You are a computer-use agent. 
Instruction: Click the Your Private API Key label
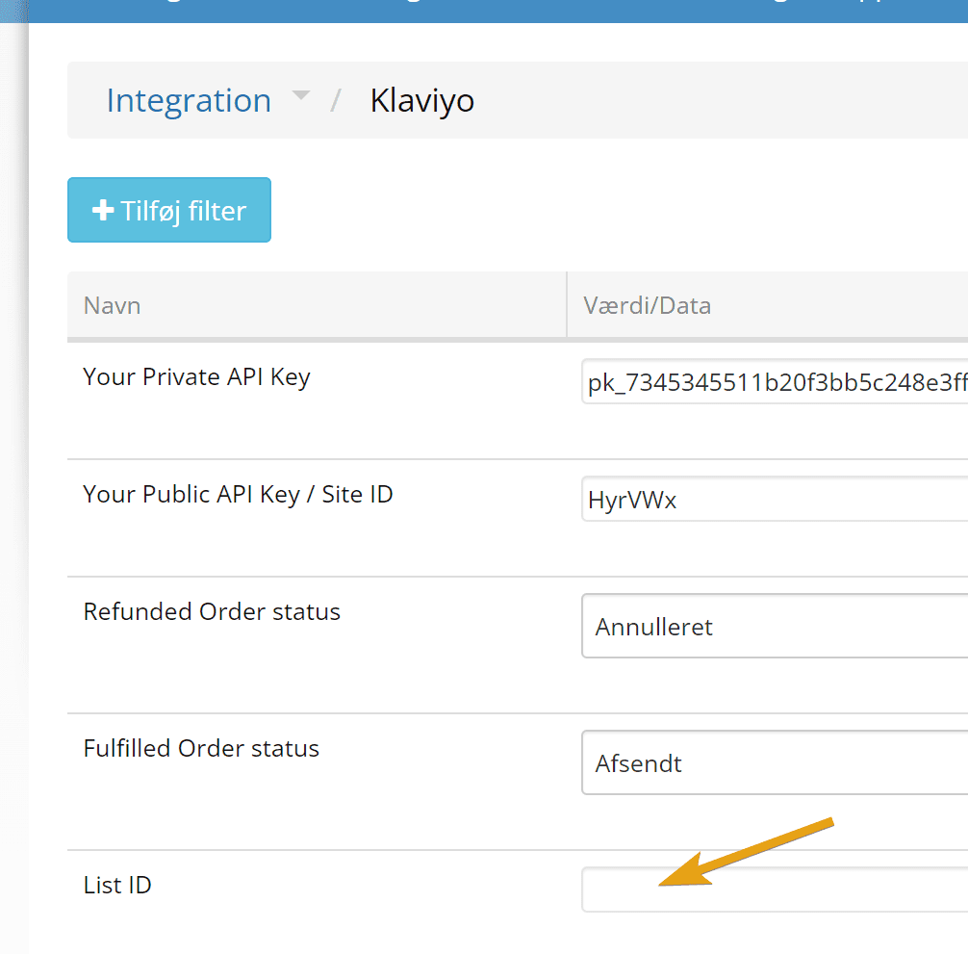coord(196,377)
